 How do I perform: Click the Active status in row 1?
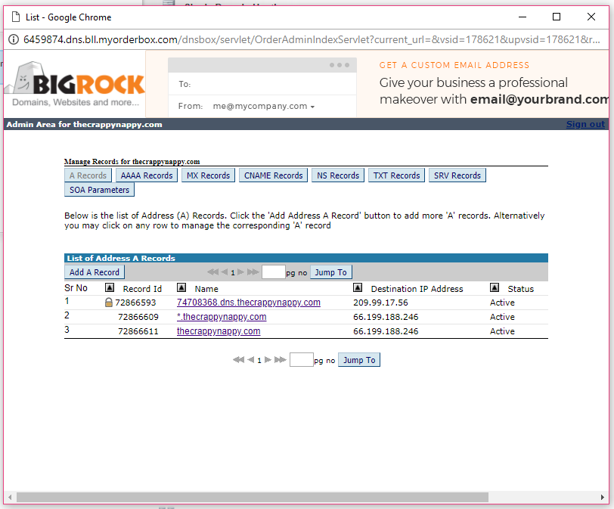click(x=502, y=303)
